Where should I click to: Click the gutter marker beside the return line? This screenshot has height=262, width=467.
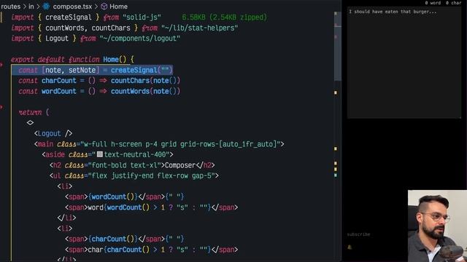1,107
